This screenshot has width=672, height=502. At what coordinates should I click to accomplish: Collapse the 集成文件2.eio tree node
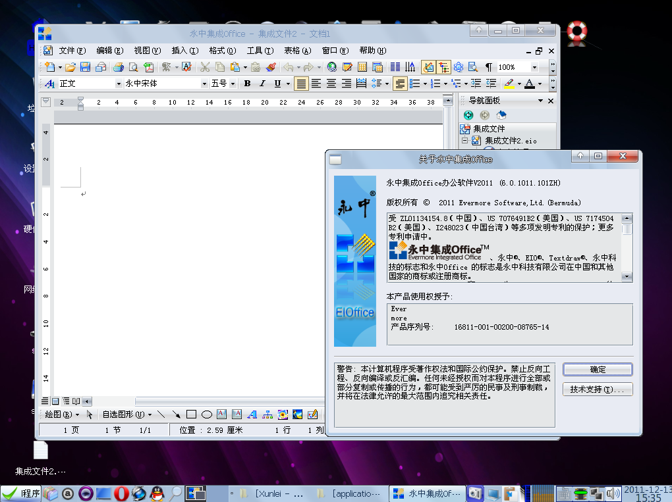click(x=464, y=140)
